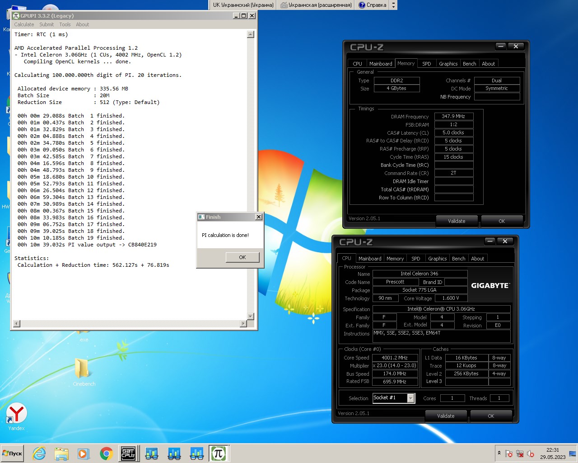The height and width of the screenshot is (463, 578).
Task: Switch to SPD tab in the CPU-Z CPU window
Action: [x=416, y=259]
